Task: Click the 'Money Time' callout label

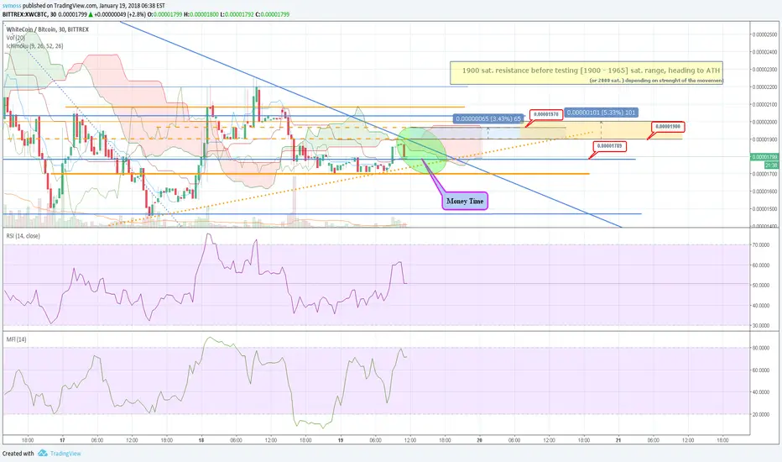Action: [465, 201]
